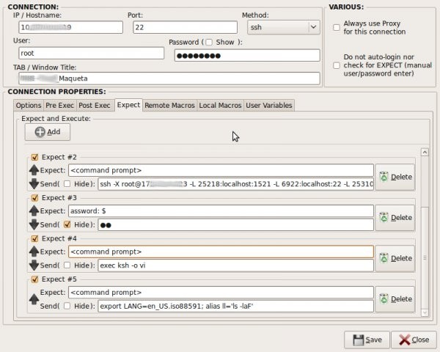Open the Method ssh dropdown
Image resolution: width=440 pixels, height=352 pixels.
tap(283, 27)
